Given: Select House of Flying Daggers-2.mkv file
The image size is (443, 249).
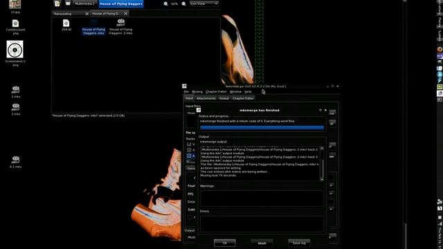Looking at the screenshot, I should click(x=120, y=27).
